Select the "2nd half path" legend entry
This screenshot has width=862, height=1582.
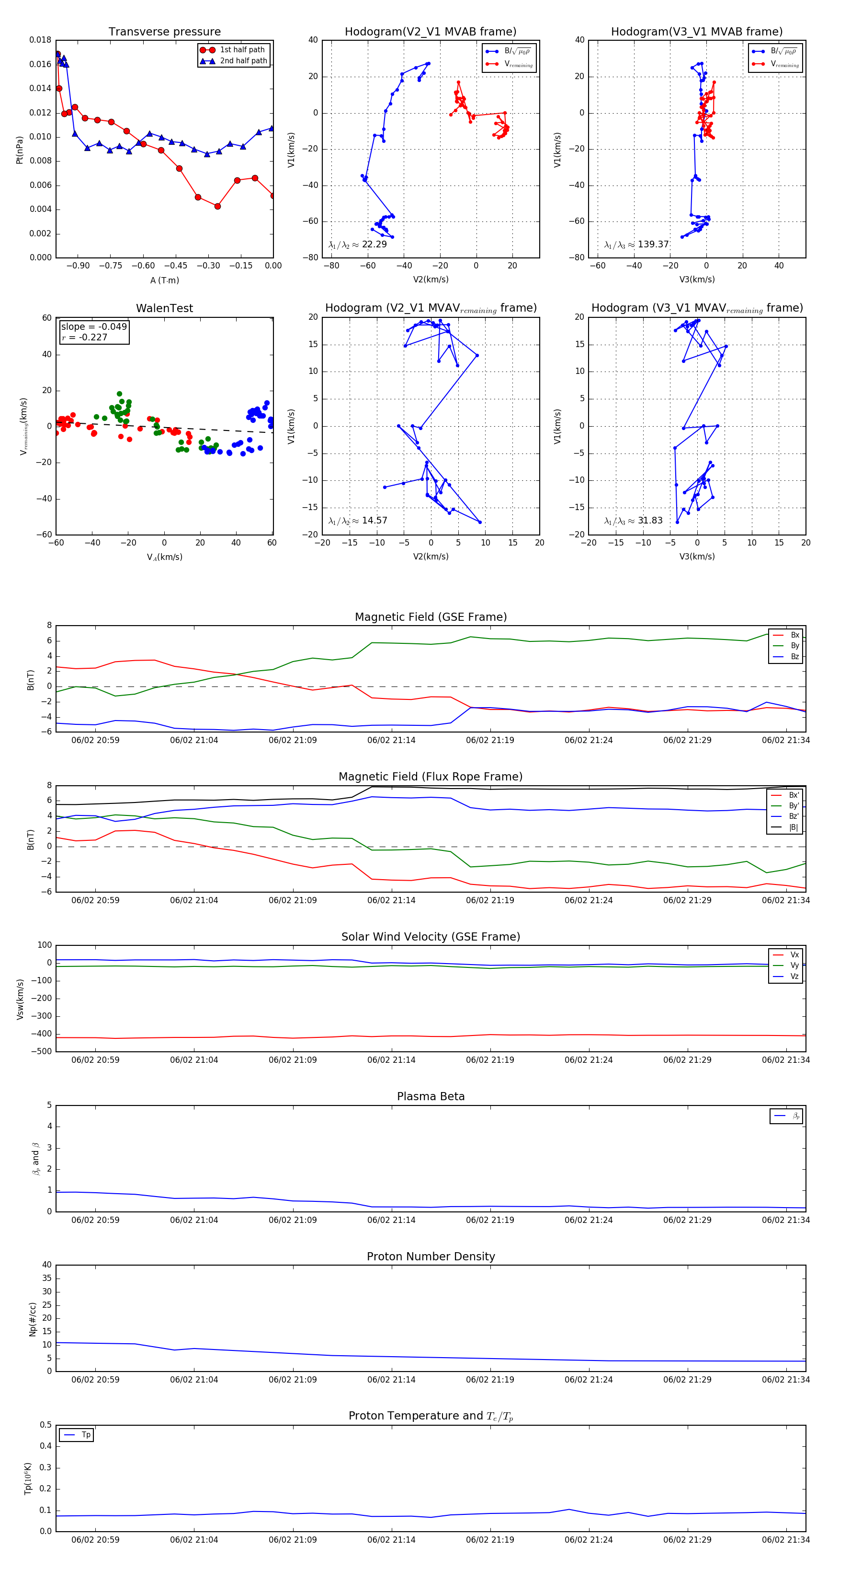[234, 61]
